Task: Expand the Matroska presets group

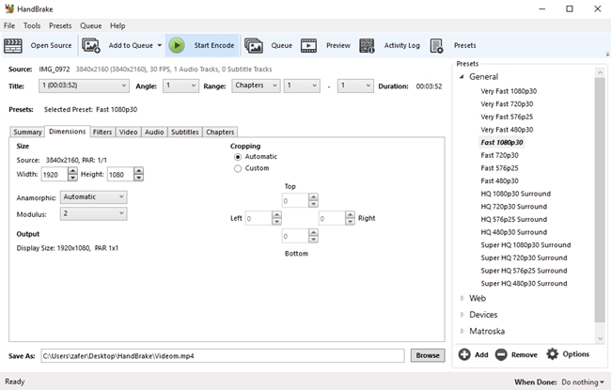Action: click(462, 331)
